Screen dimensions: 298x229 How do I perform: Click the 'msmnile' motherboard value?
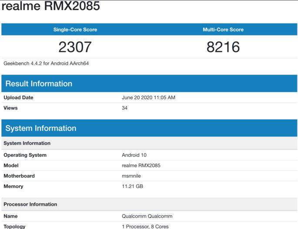tap(131, 176)
